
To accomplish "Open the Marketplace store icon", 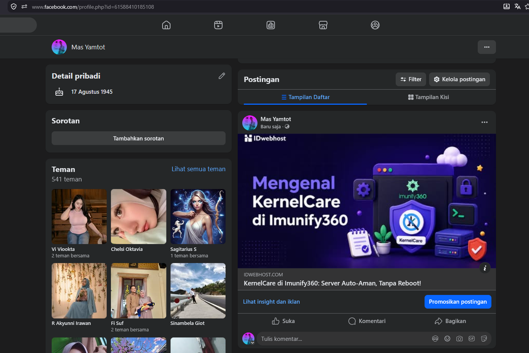I will (323, 25).
